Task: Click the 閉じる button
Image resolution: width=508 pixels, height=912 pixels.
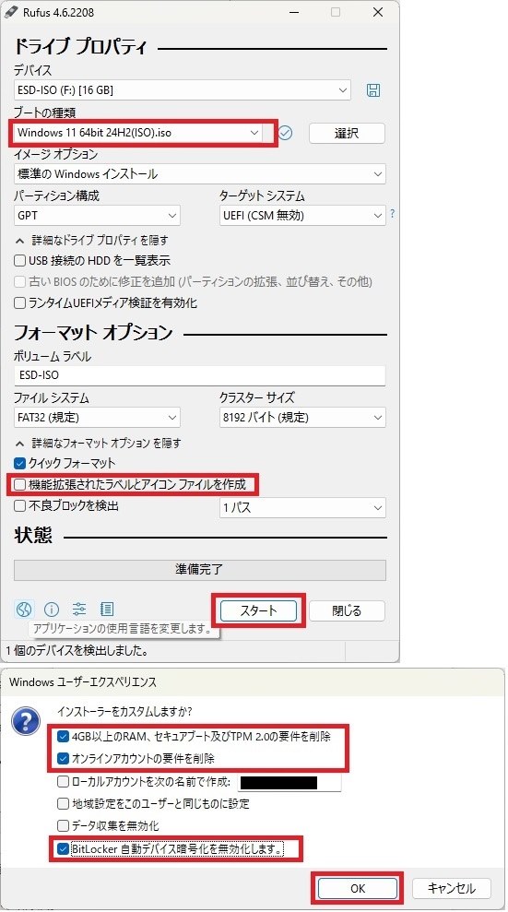Action: coord(347,610)
